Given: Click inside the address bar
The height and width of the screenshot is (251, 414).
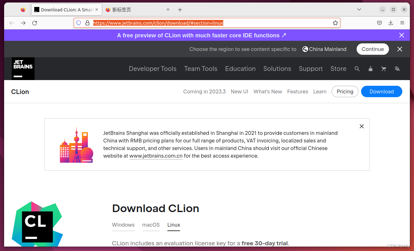Looking at the screenshot, I should [206, 23].
